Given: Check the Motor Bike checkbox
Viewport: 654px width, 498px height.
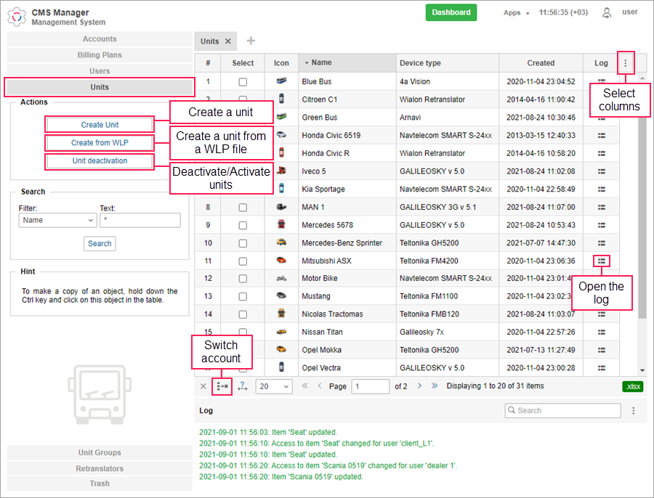Looking at the screenshot, I should [x=243, y=279].
